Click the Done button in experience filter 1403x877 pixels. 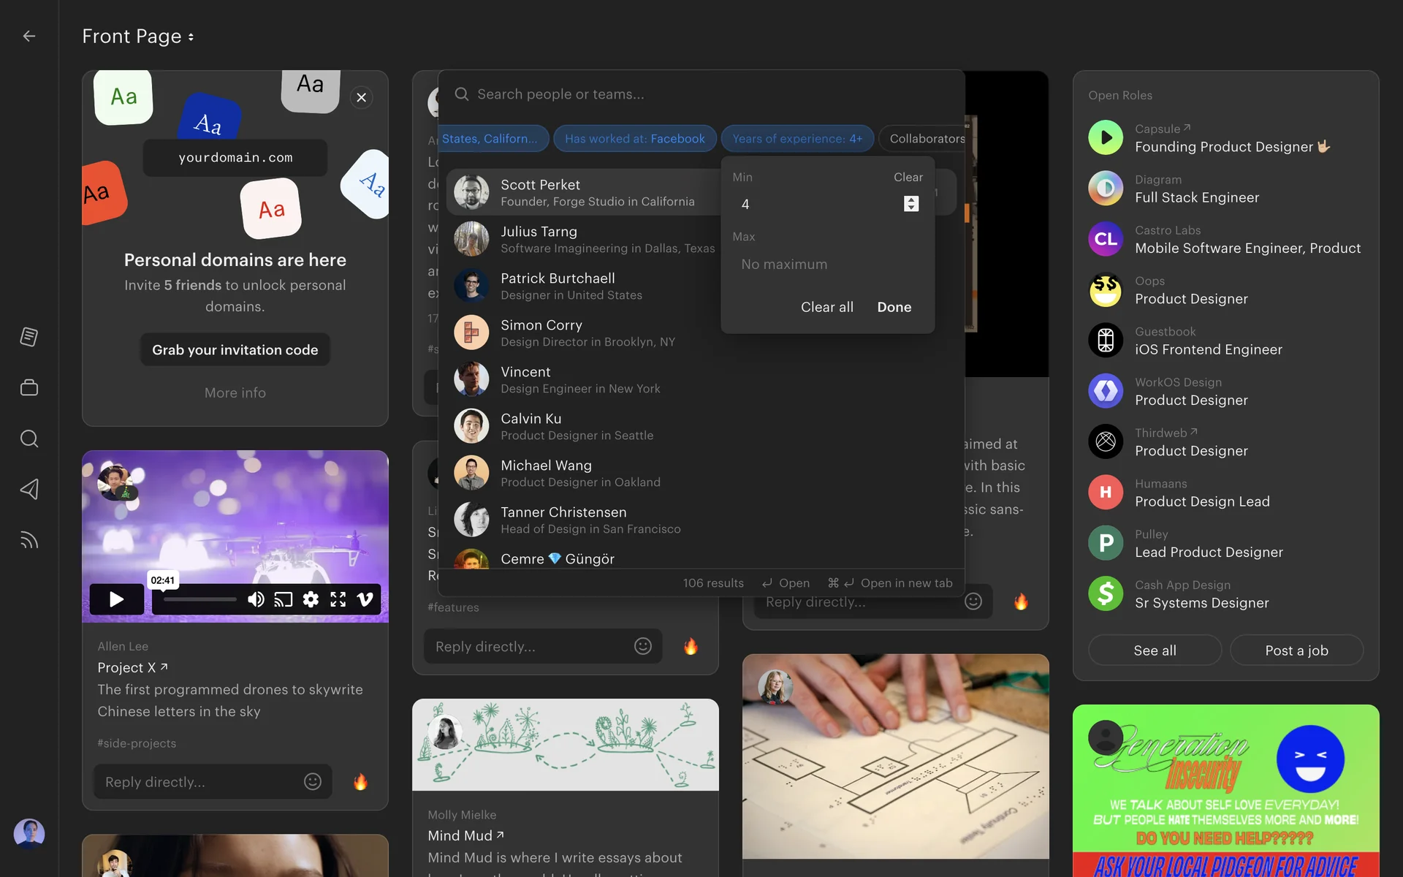[894, 307]
